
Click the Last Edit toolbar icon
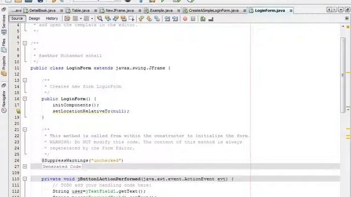pyautogui.click(x=67, y=19)
